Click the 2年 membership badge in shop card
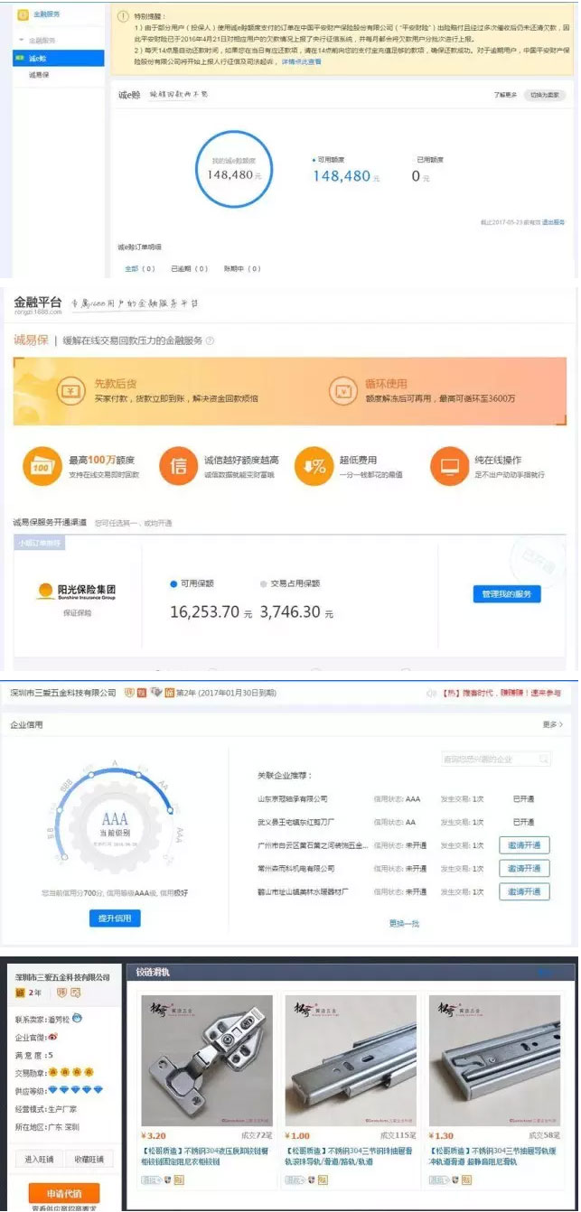Image resolution: width=581 pixels, height=1212 pixels. click(29, 993)
